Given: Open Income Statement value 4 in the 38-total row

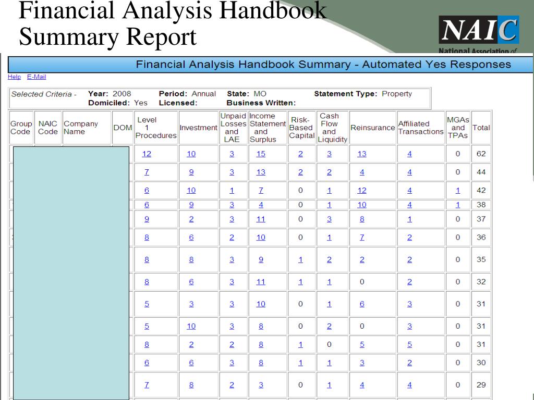Looking at the screenshot, I should tap(261, 205).
